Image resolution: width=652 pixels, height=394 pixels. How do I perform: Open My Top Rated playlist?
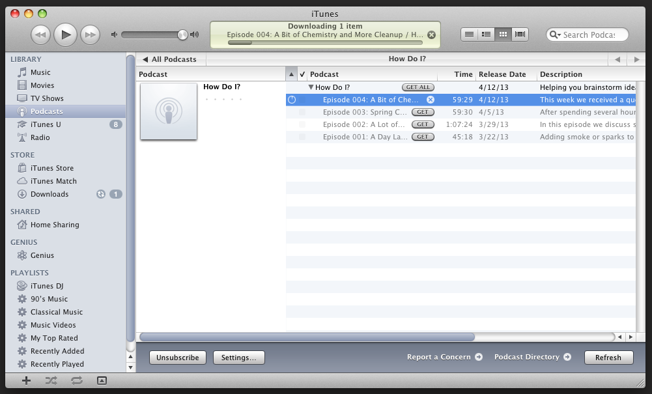(x=53, y=338)
